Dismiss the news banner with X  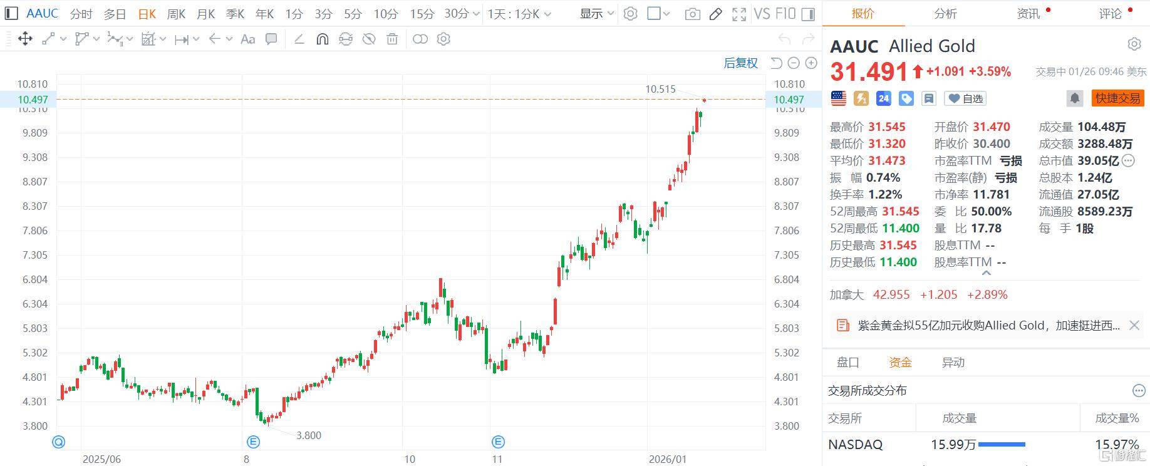[x=1134, y=325]
